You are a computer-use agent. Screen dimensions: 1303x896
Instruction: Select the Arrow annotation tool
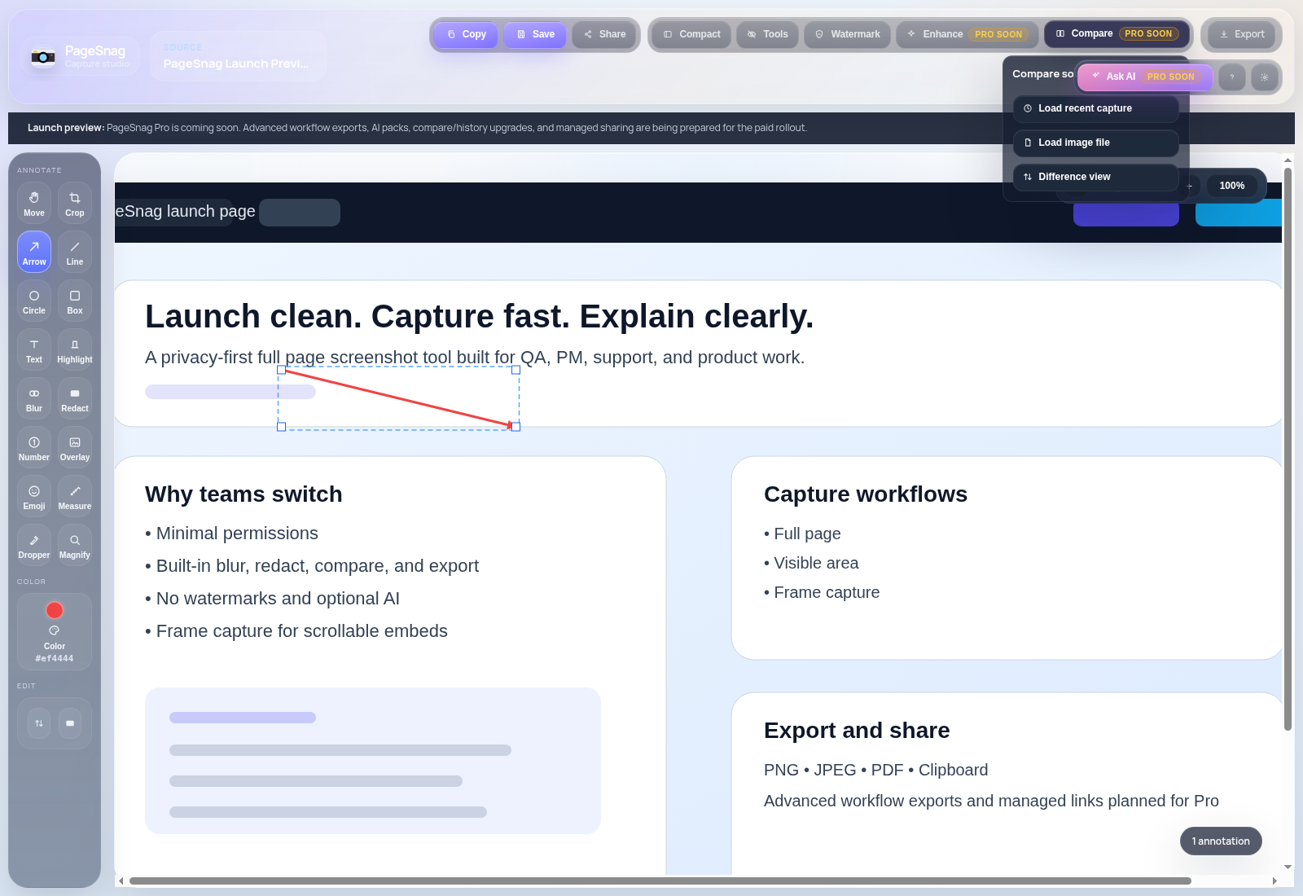tap(34, 252)
